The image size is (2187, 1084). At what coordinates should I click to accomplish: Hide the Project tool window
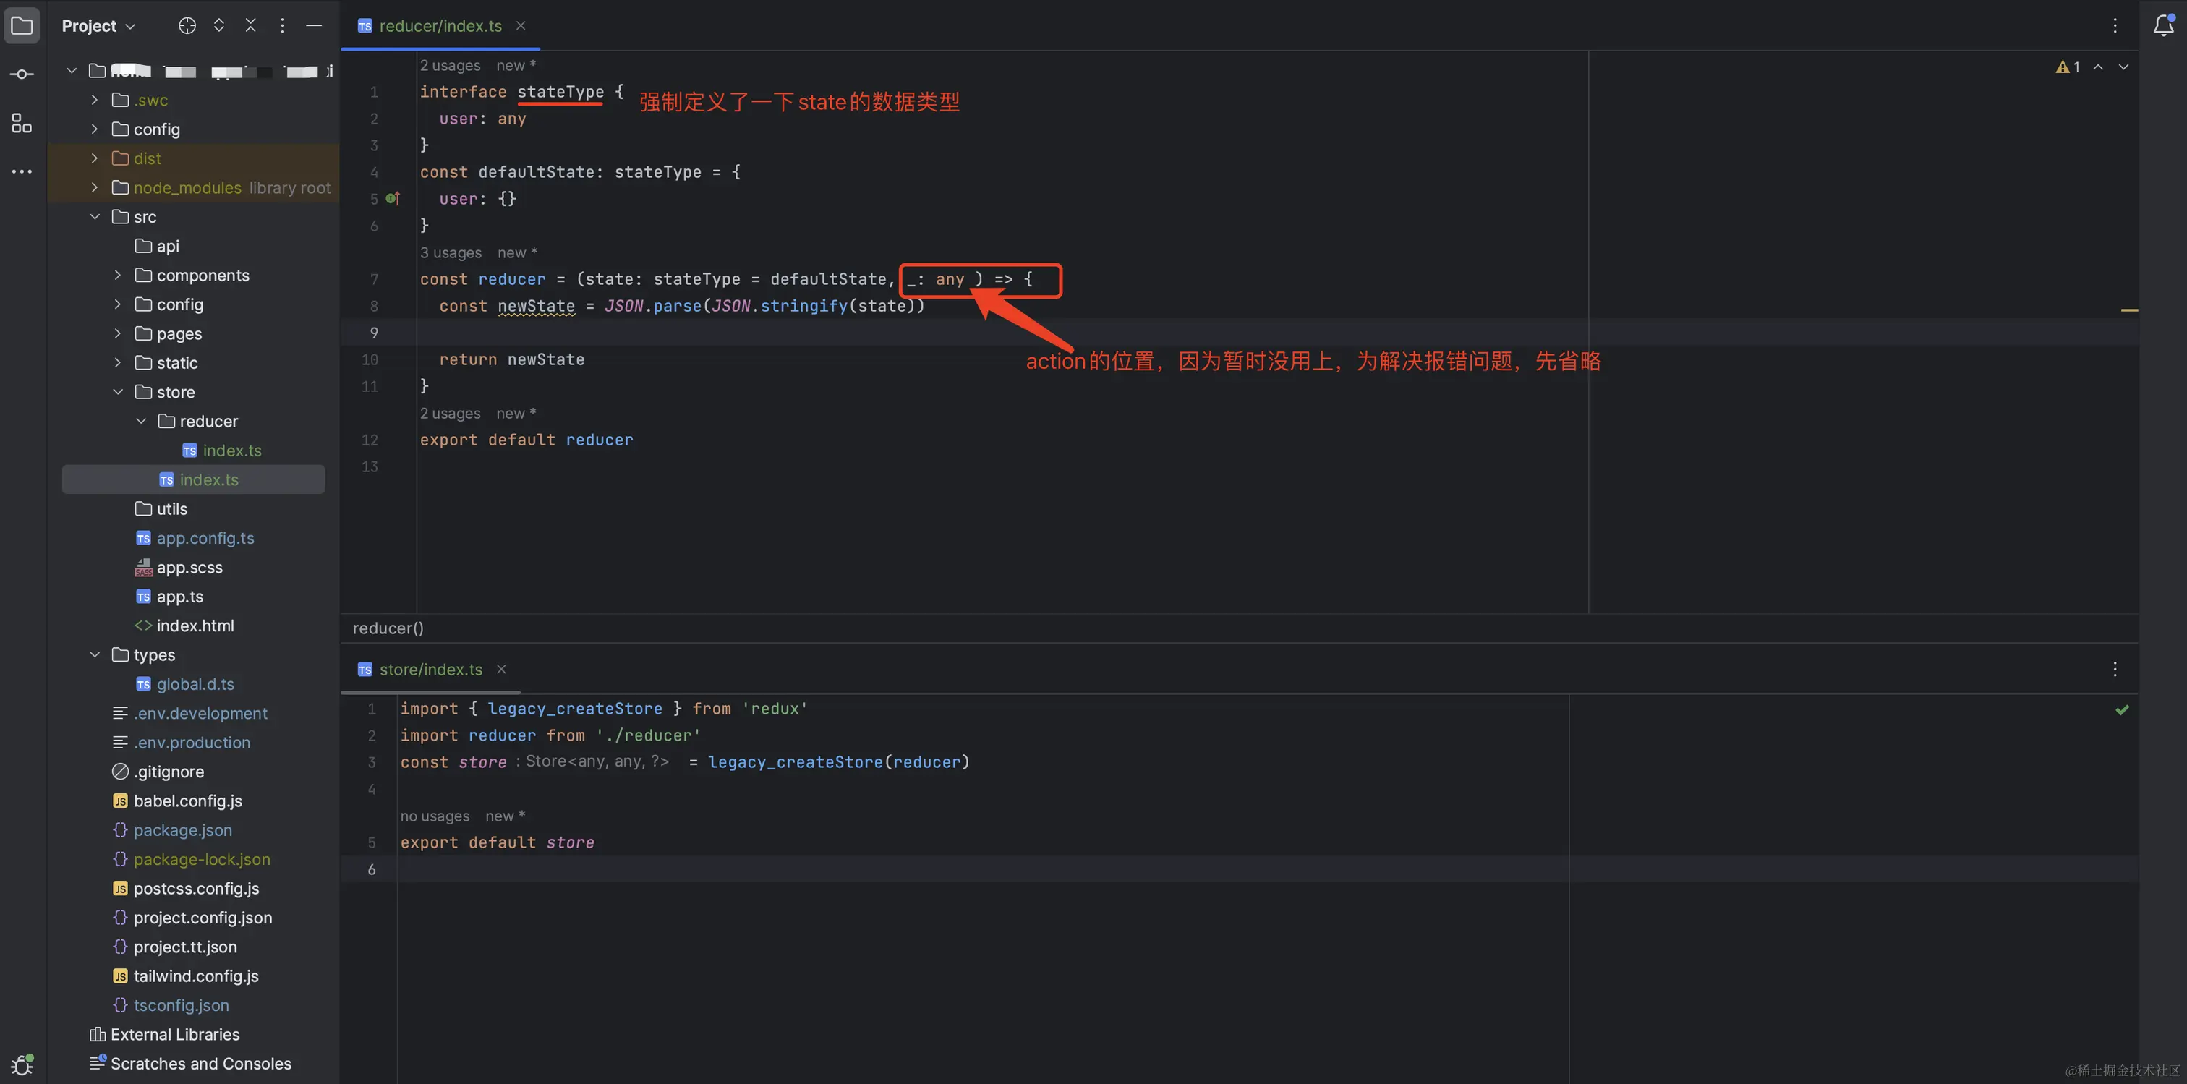(x=313, y=25)
